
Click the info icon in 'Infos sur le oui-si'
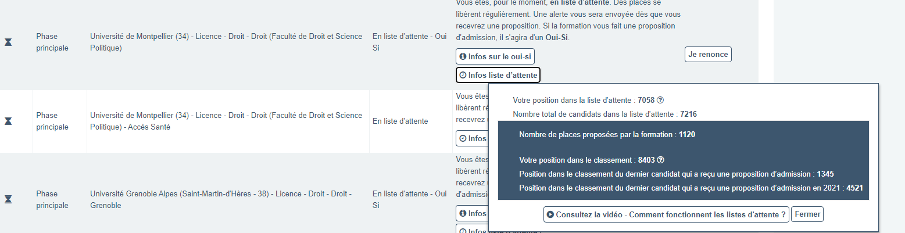pos(463,56)
